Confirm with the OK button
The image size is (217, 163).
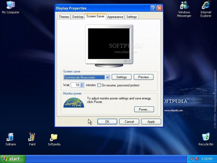(107, 122)
